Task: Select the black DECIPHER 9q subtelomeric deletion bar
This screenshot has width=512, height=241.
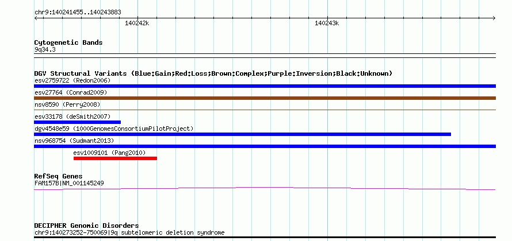Action: coord(265,238)
